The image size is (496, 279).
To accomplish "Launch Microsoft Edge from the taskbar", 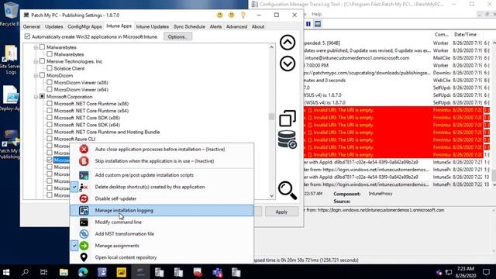I will point(83,272).
